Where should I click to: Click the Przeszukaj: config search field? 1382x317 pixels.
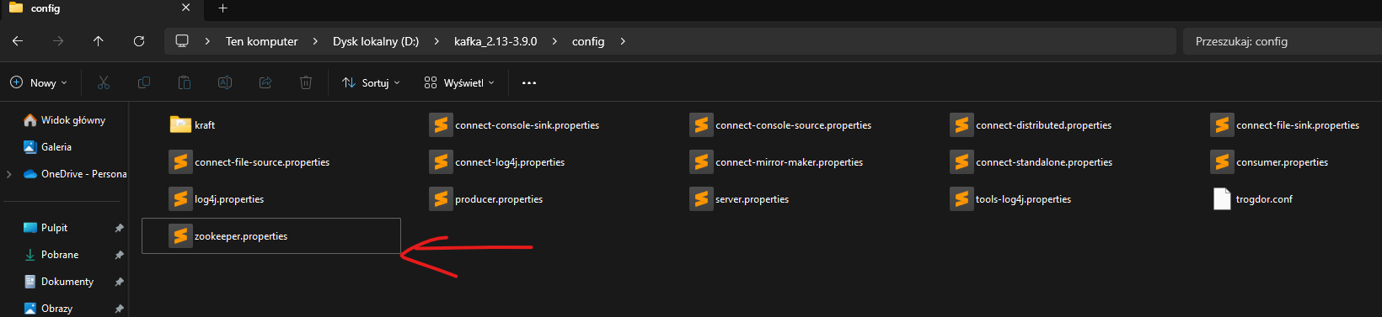pyautogui.click(x=1283, y=41)
